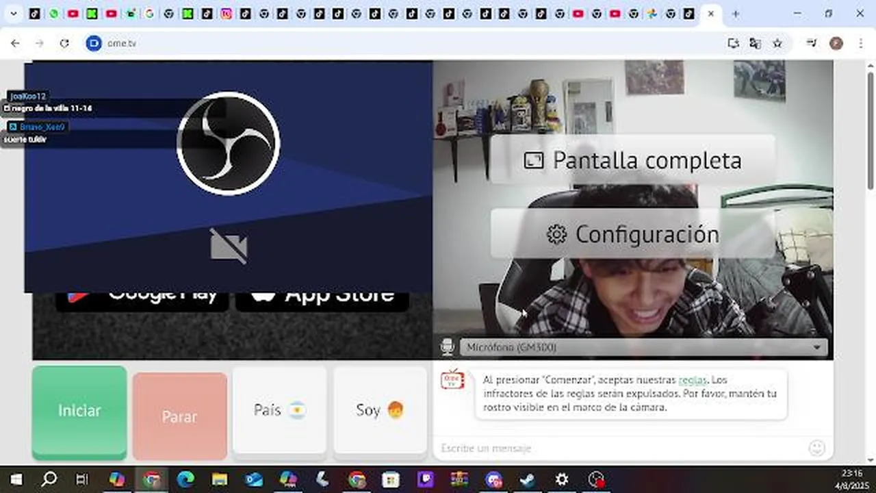
Task: Open Twitch app from taskbar
Action: coord(425,479)
